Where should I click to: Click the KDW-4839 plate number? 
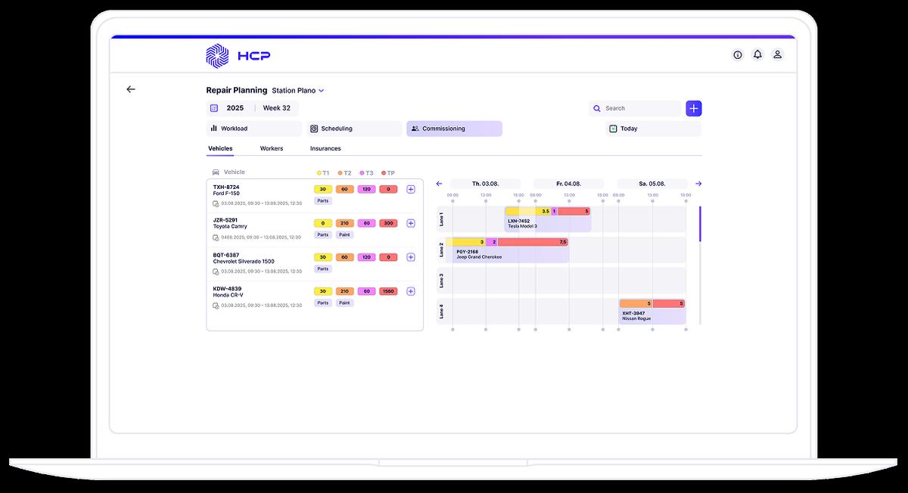point(227,288)
